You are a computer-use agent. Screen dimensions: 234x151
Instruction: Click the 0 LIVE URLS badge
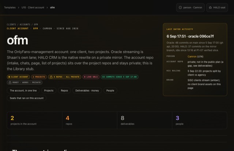[x=91, y=77]
